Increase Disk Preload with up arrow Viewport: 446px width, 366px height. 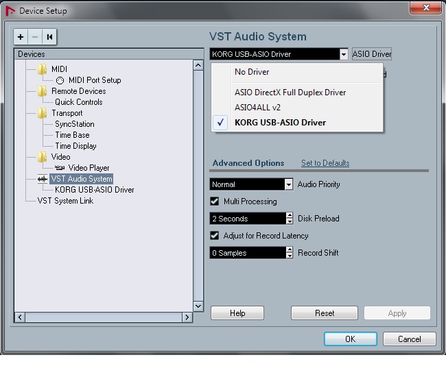click(x=290, y=215)
